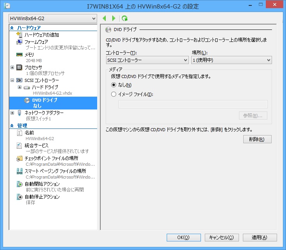Image resolution: width=286 pixels, height=250 pixels.
Task: Collapse the SCSI コントローラー tree node
Action: (x=12, y=80)
